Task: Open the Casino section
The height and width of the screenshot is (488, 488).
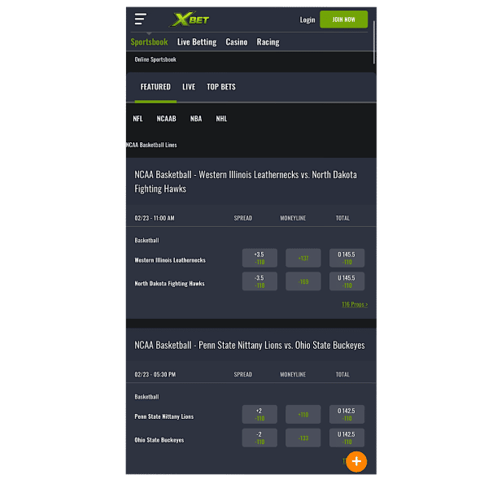Action: [237, 41]
